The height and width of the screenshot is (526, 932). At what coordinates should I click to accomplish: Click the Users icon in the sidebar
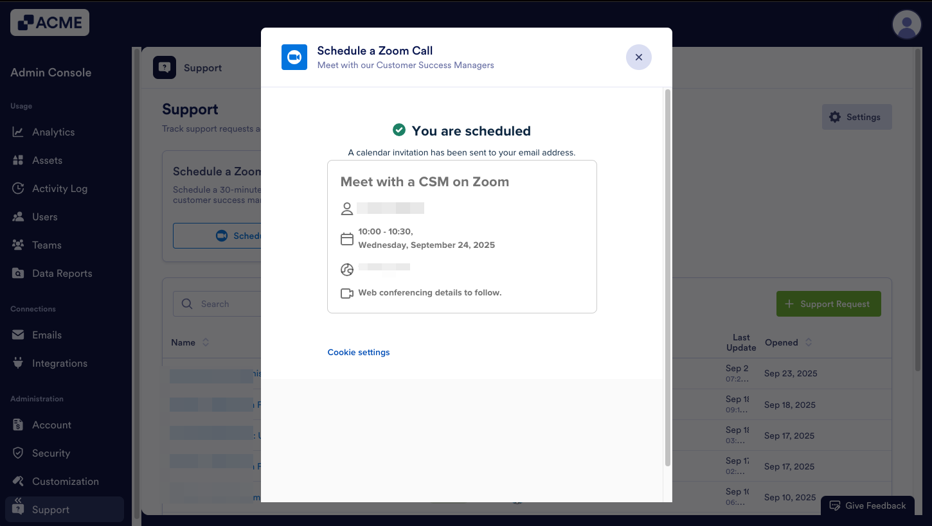(x=19, y=216)
